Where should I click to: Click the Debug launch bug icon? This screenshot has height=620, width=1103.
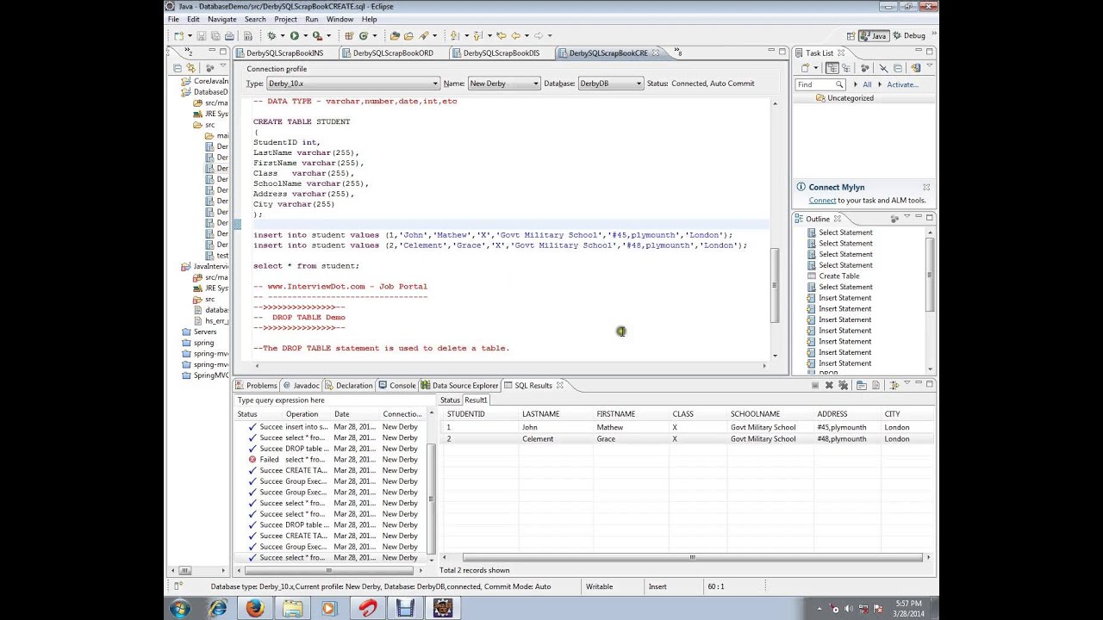[x=271, y=36]
